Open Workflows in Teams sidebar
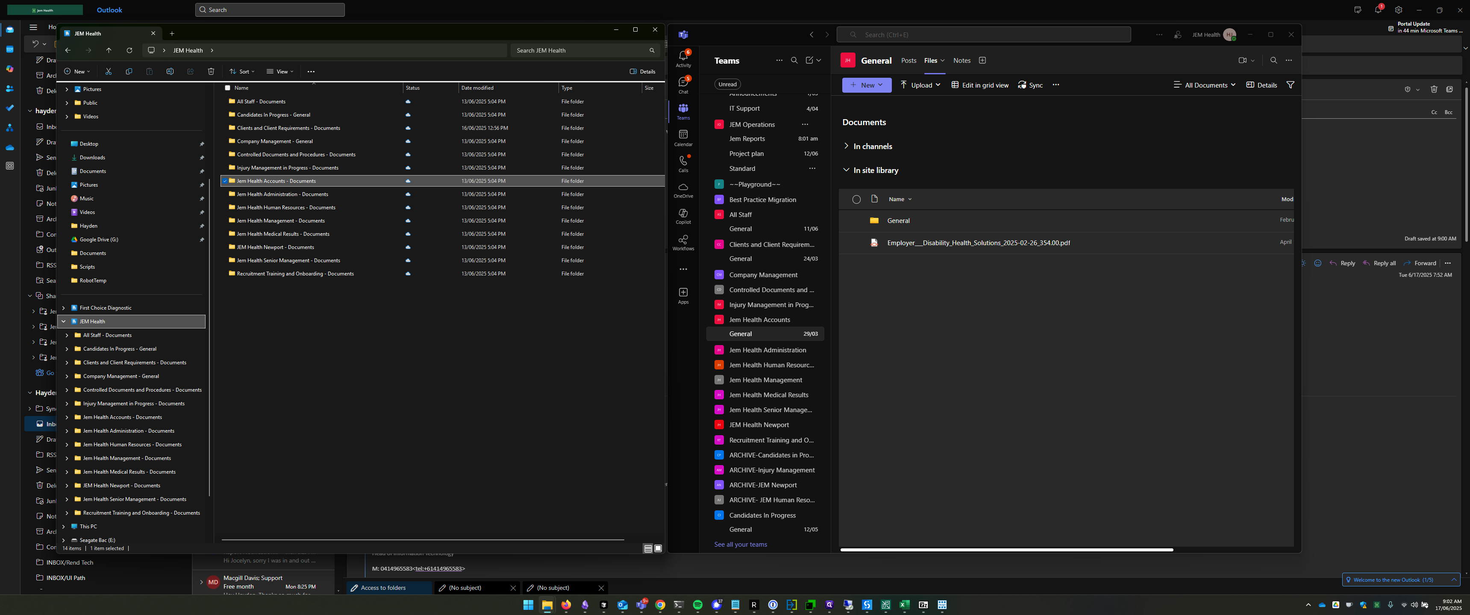Image resolution: width=1470 pixels, height=615 pixels. click(x=683, y=243)
